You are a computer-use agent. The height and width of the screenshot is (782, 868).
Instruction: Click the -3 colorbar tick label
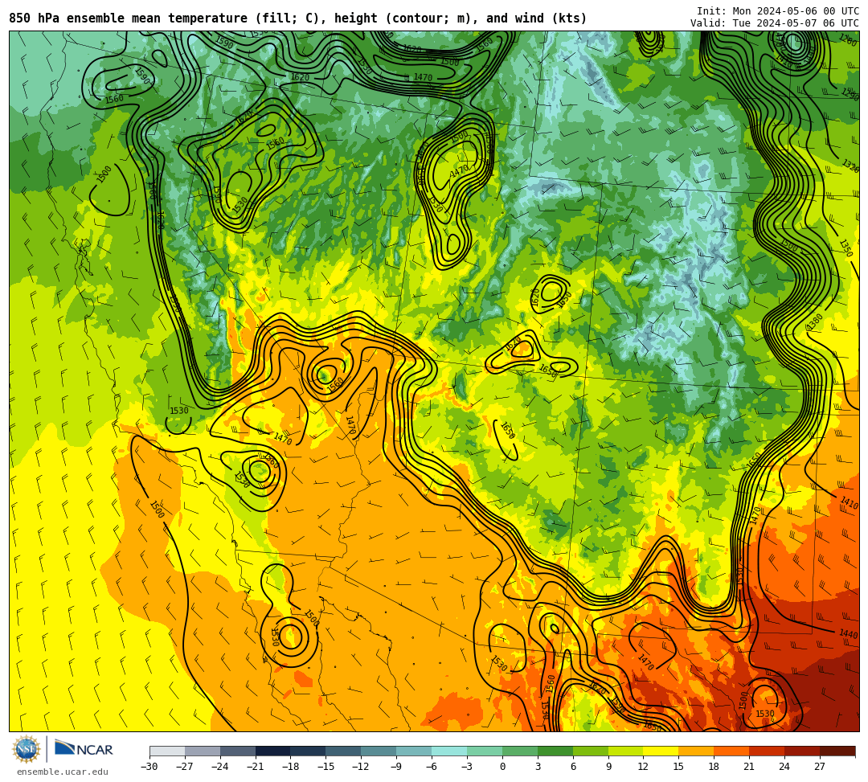467,767
